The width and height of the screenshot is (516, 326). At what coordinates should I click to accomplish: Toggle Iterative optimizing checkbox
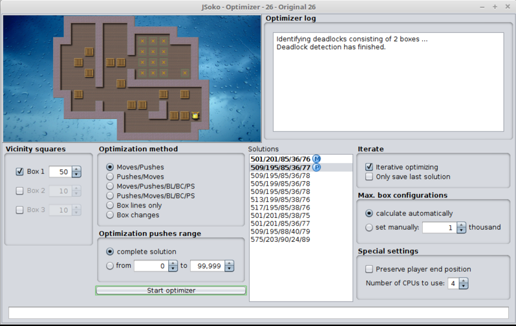tap(369, 167)
